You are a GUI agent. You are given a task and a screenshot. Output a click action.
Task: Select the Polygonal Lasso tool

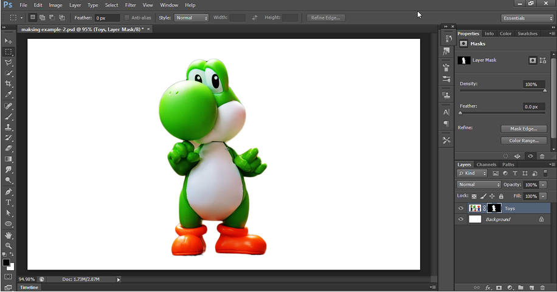pos(9,63)
